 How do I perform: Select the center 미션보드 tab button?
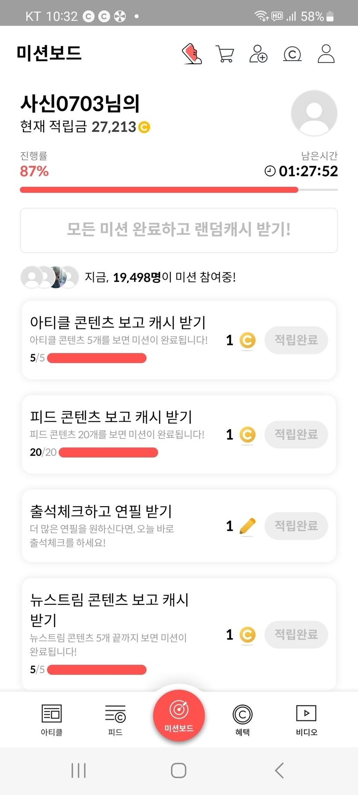[x=179, y=716]
